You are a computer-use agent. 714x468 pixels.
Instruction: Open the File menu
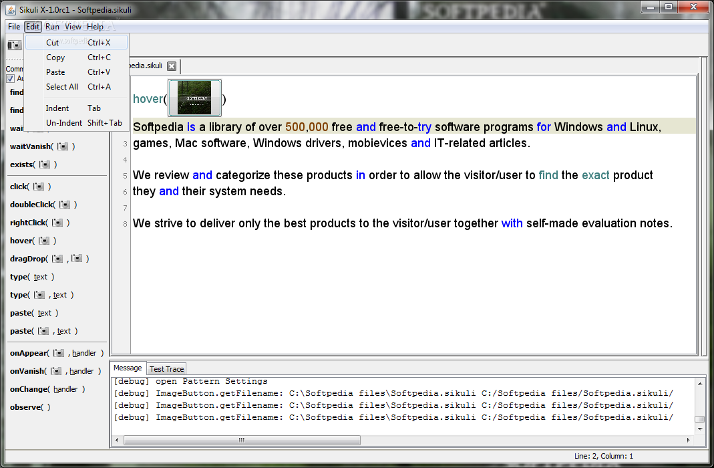coord(13,27)
